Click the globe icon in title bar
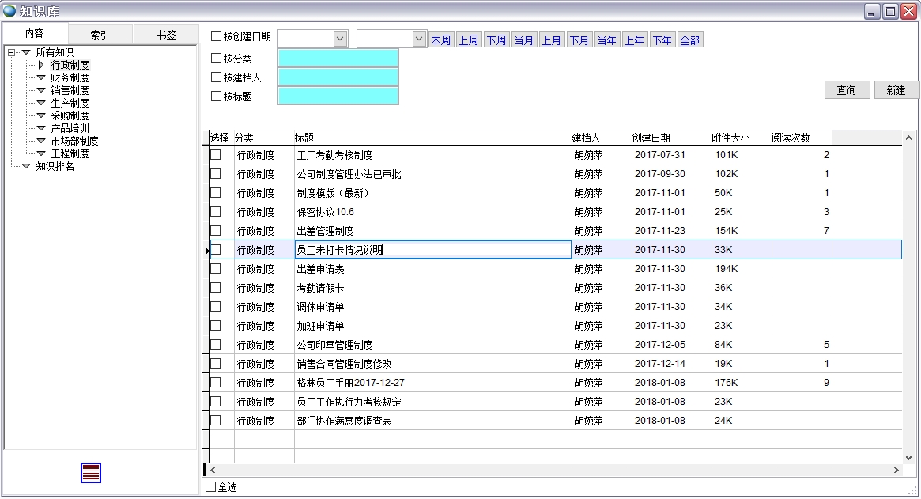Image resolution: width=921 pixels, height=499 pixels. coord(9,11)
